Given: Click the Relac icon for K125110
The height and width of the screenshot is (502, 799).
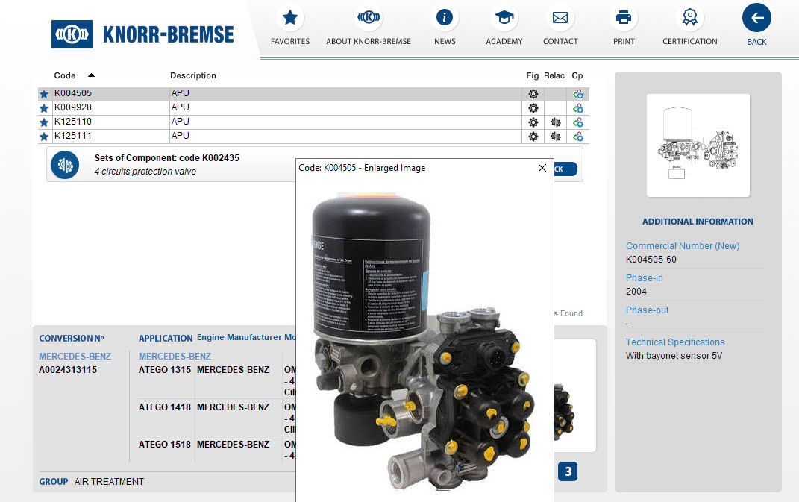Looking at the screenshot, I should [554, 122].
